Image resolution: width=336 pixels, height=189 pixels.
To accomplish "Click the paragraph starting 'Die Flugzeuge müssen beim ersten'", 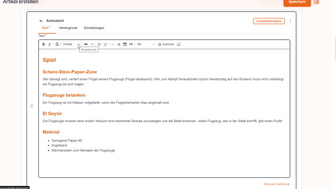I will (x=163, y=121).
